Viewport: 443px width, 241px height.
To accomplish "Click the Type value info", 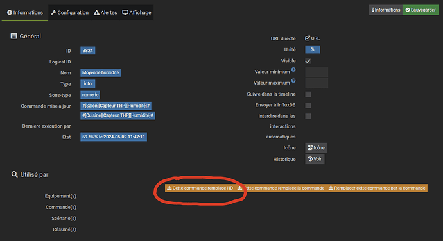I will pos(87,83).
